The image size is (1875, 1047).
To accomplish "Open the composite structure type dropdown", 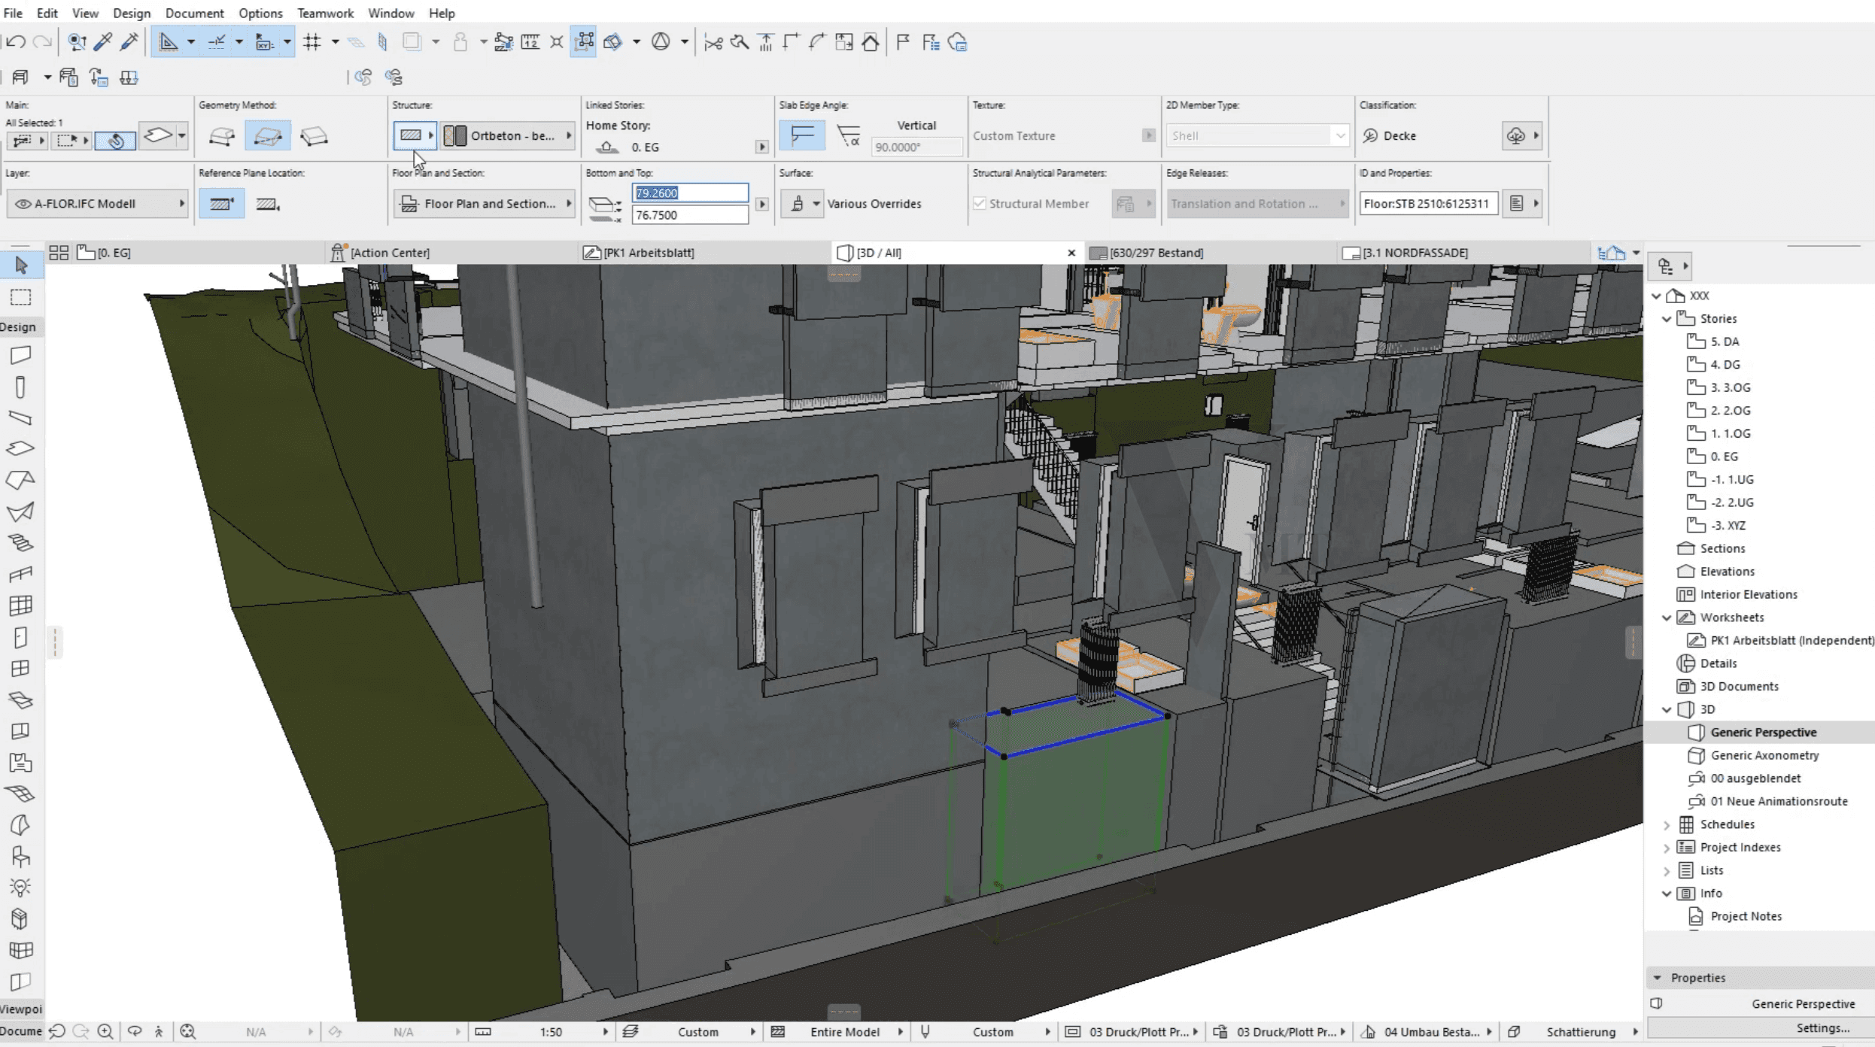I will click(x=415, y=135).
